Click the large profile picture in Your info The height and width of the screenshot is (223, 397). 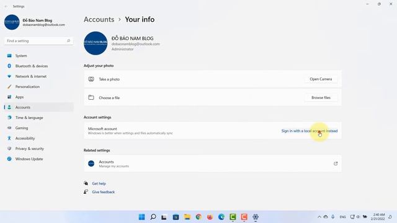pyautogui.click(x=96, y=43)
